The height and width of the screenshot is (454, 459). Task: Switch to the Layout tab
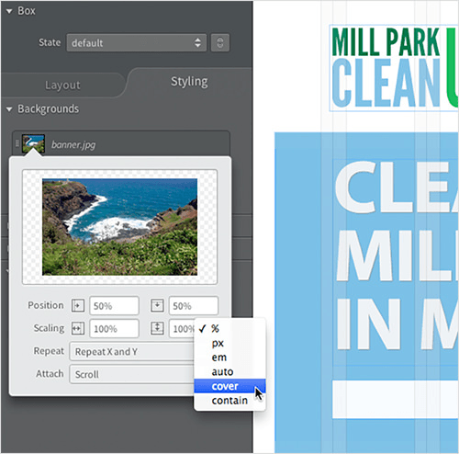[x=62, y=85]
